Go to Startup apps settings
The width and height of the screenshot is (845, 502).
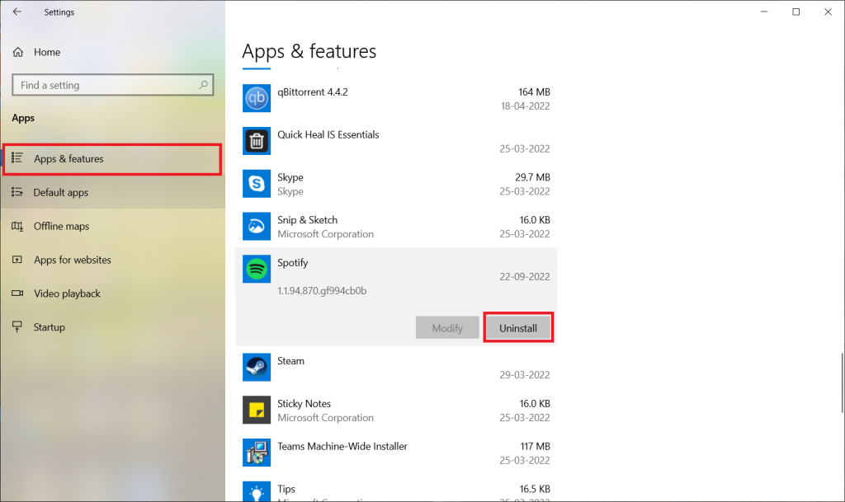tap(49, 328)
